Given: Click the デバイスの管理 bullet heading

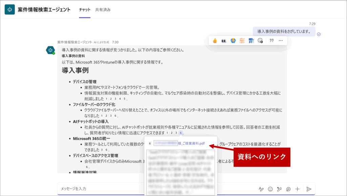Looking at the screenshot, I should pyautogui.click(x=84, y=82).
